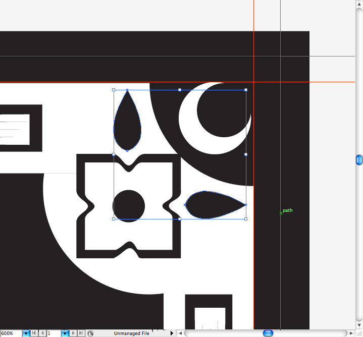Click the artboard number field
363x337 pixels.
54,333
